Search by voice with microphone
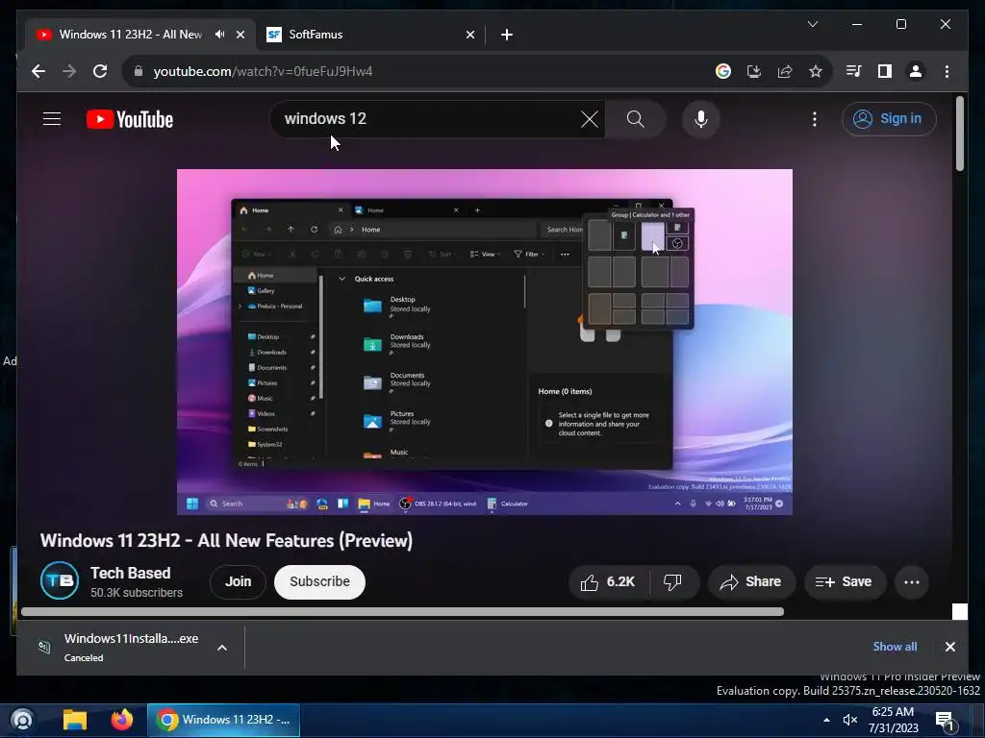985x738 pixels. 701,119
